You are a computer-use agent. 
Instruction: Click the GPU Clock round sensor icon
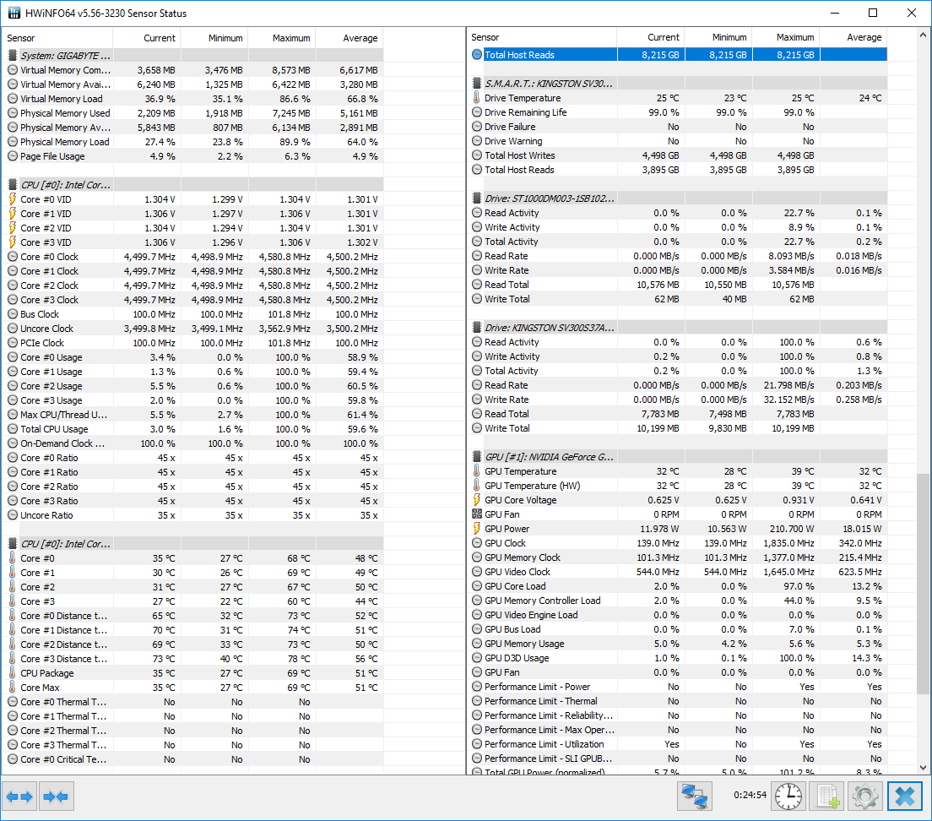coord(477,543)
